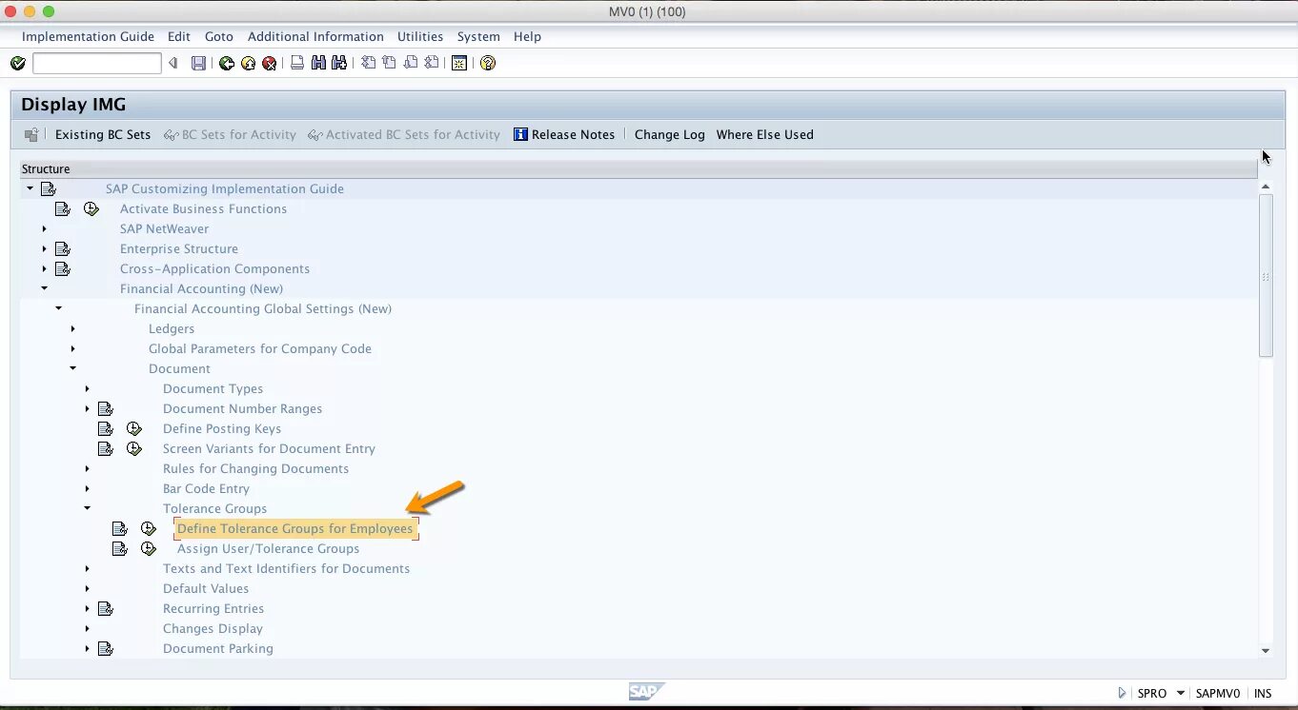Open the Utilities menu
The image size is (1298, 710).
click(420, 37)
